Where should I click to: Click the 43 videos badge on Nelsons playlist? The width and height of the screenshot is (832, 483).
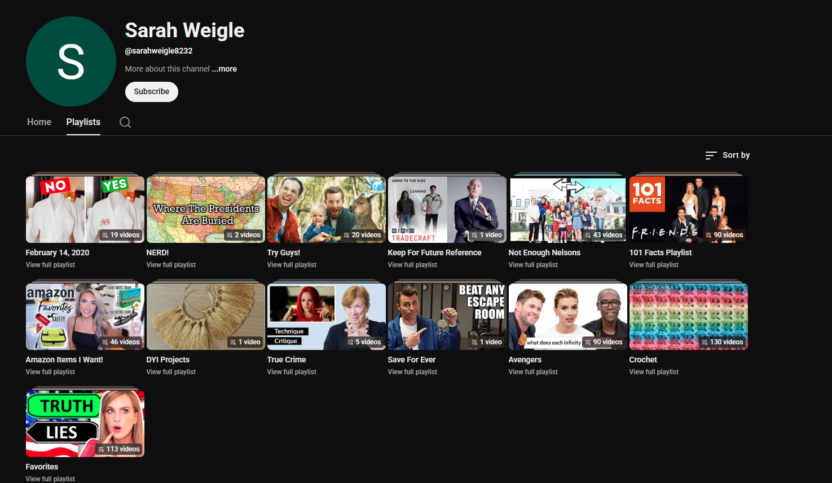pos(604,235)
